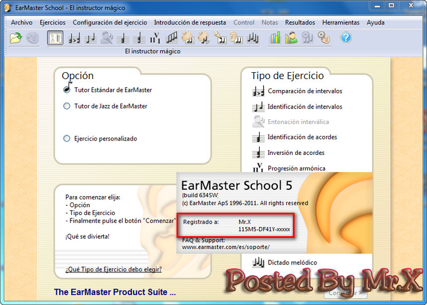
Task: Click the grayed gear-with-notes toolbar icon
Action: click(307, 38)
